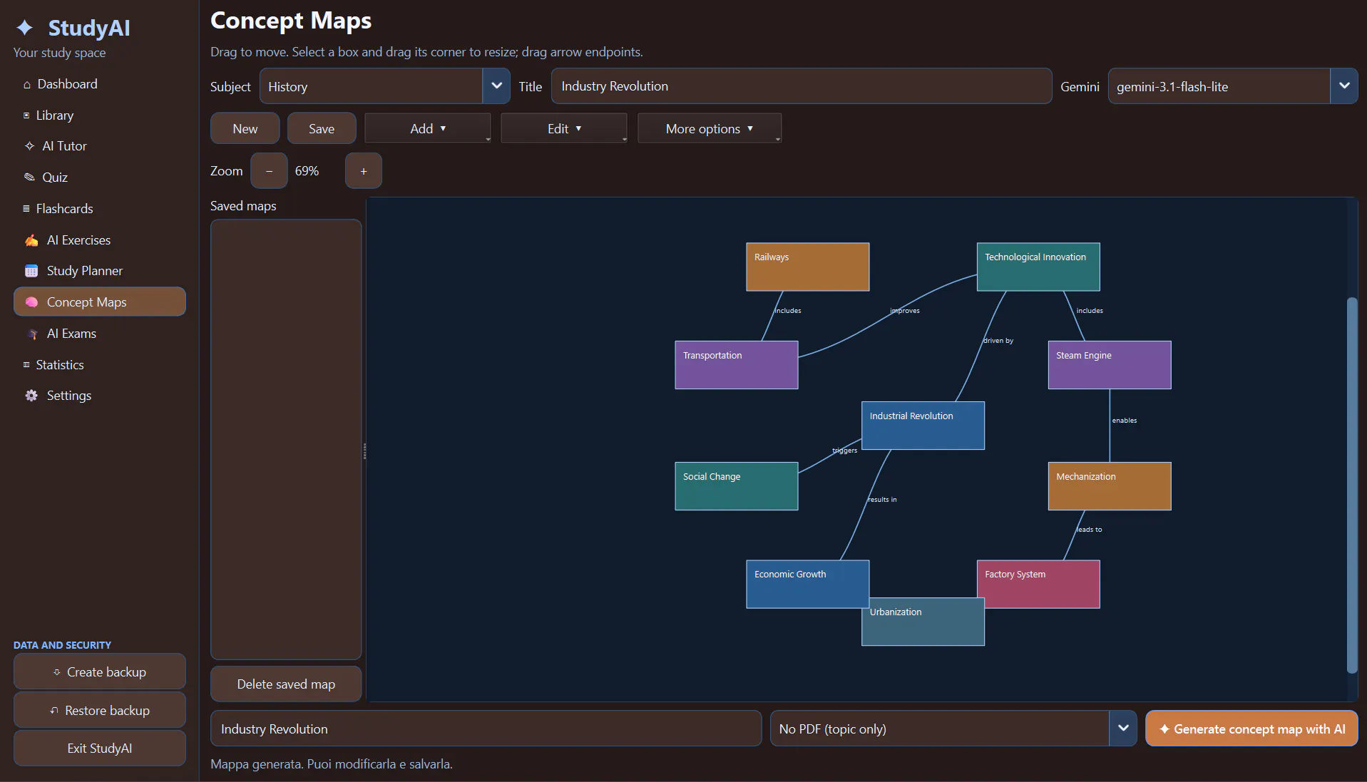This screenshot has height=782, width=1367.
Task: Click the Statistics sidebar icon
Action: pos(26,365)
